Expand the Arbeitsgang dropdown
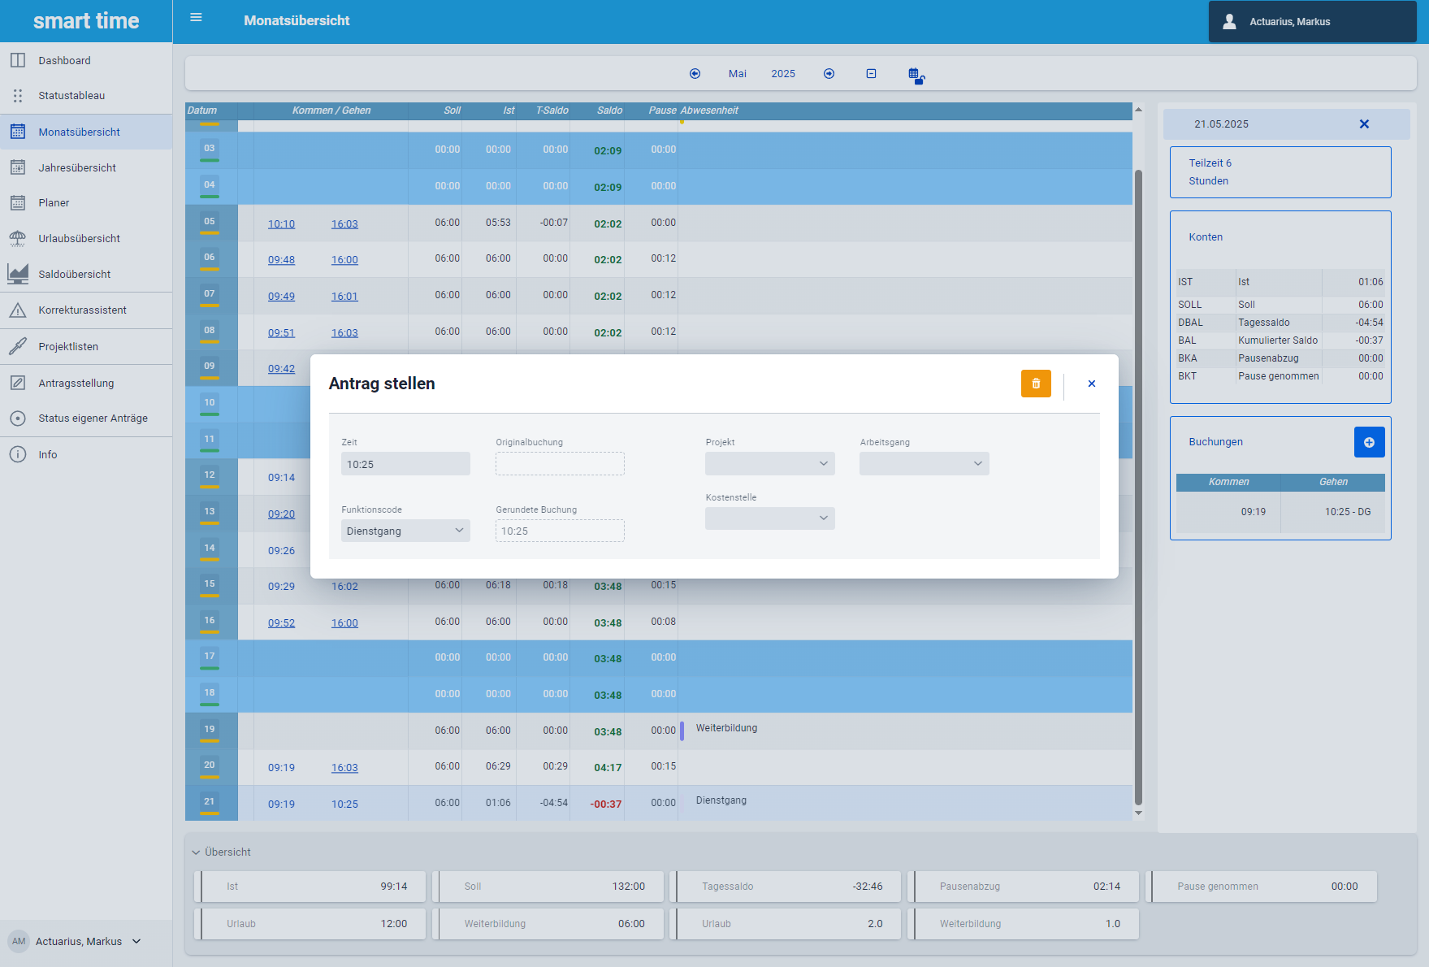 tap(924, 464)
